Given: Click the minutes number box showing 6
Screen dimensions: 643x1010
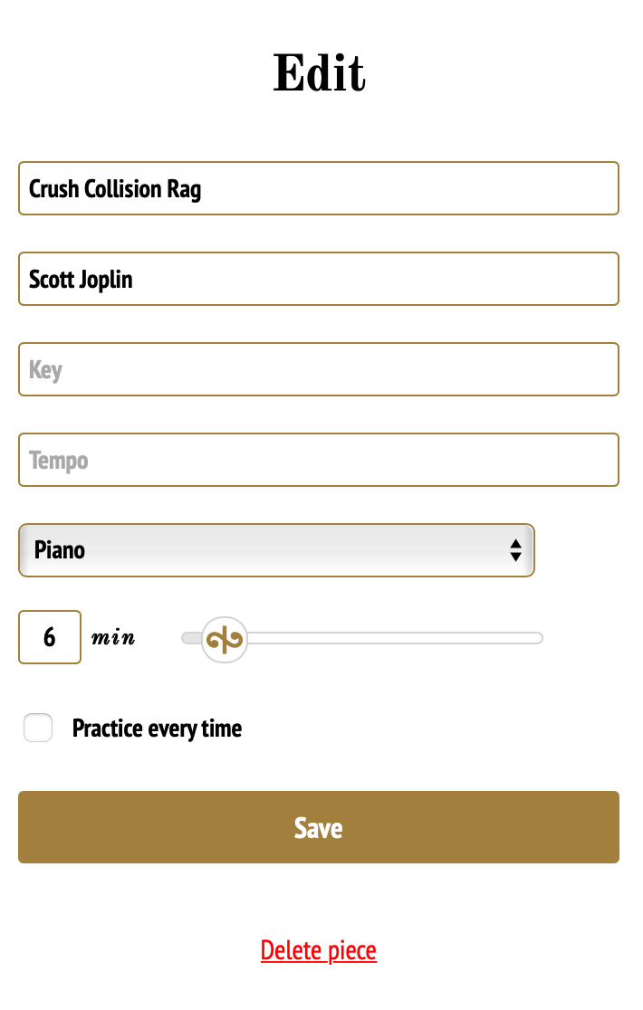Looking at the screenshot, I should click(x=50, y=638).
